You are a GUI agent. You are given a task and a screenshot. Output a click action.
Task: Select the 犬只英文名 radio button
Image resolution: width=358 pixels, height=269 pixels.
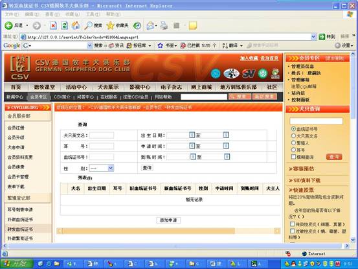pyautogui.click(x=294, y=135)
